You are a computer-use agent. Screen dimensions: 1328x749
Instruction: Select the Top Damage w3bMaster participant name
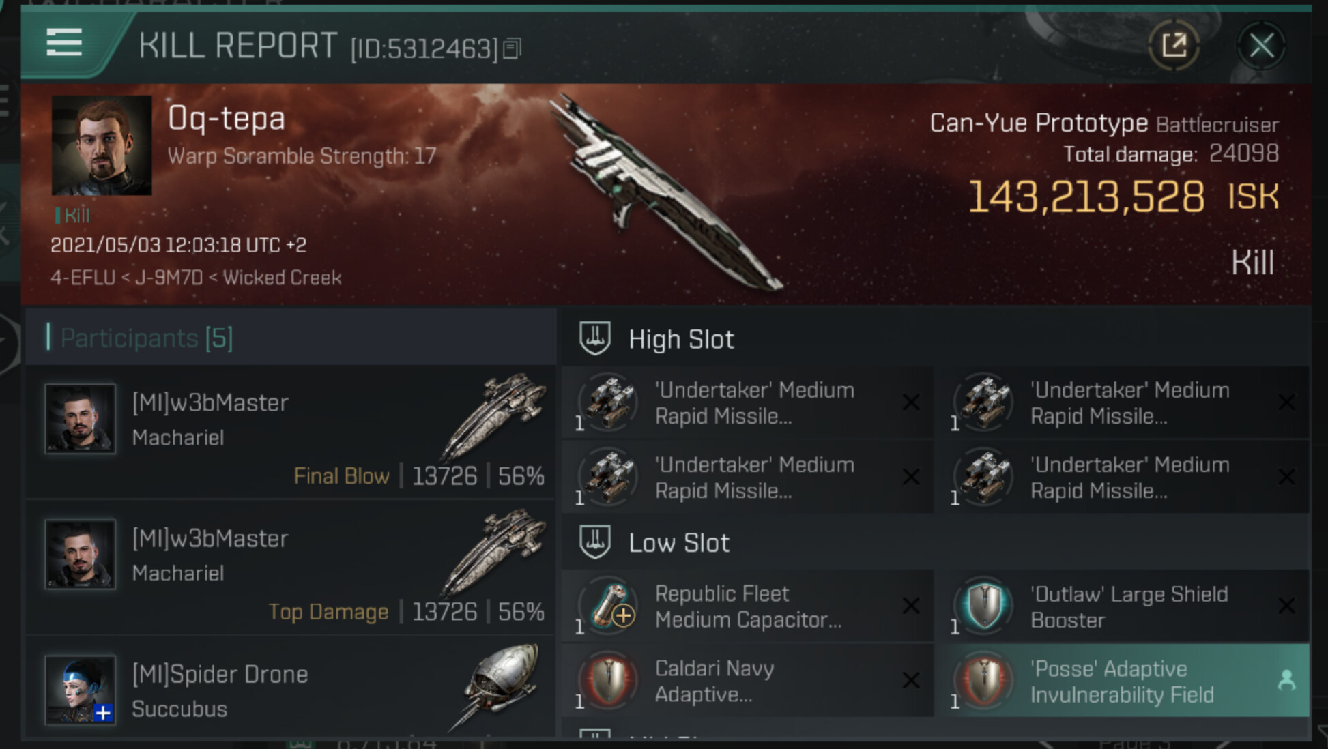pos(210,539)
